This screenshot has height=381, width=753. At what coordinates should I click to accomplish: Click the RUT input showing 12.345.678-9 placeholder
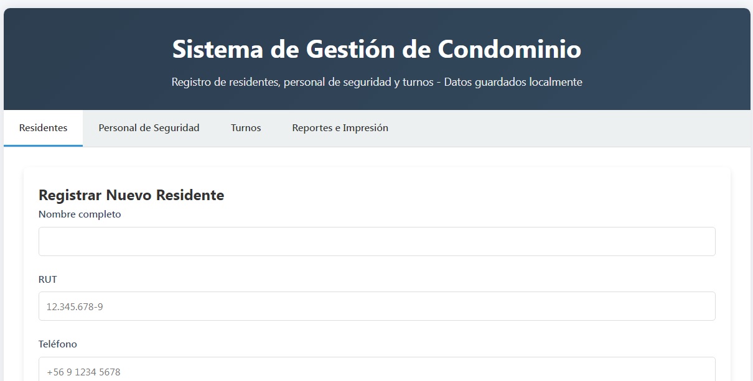coord(376,306)
